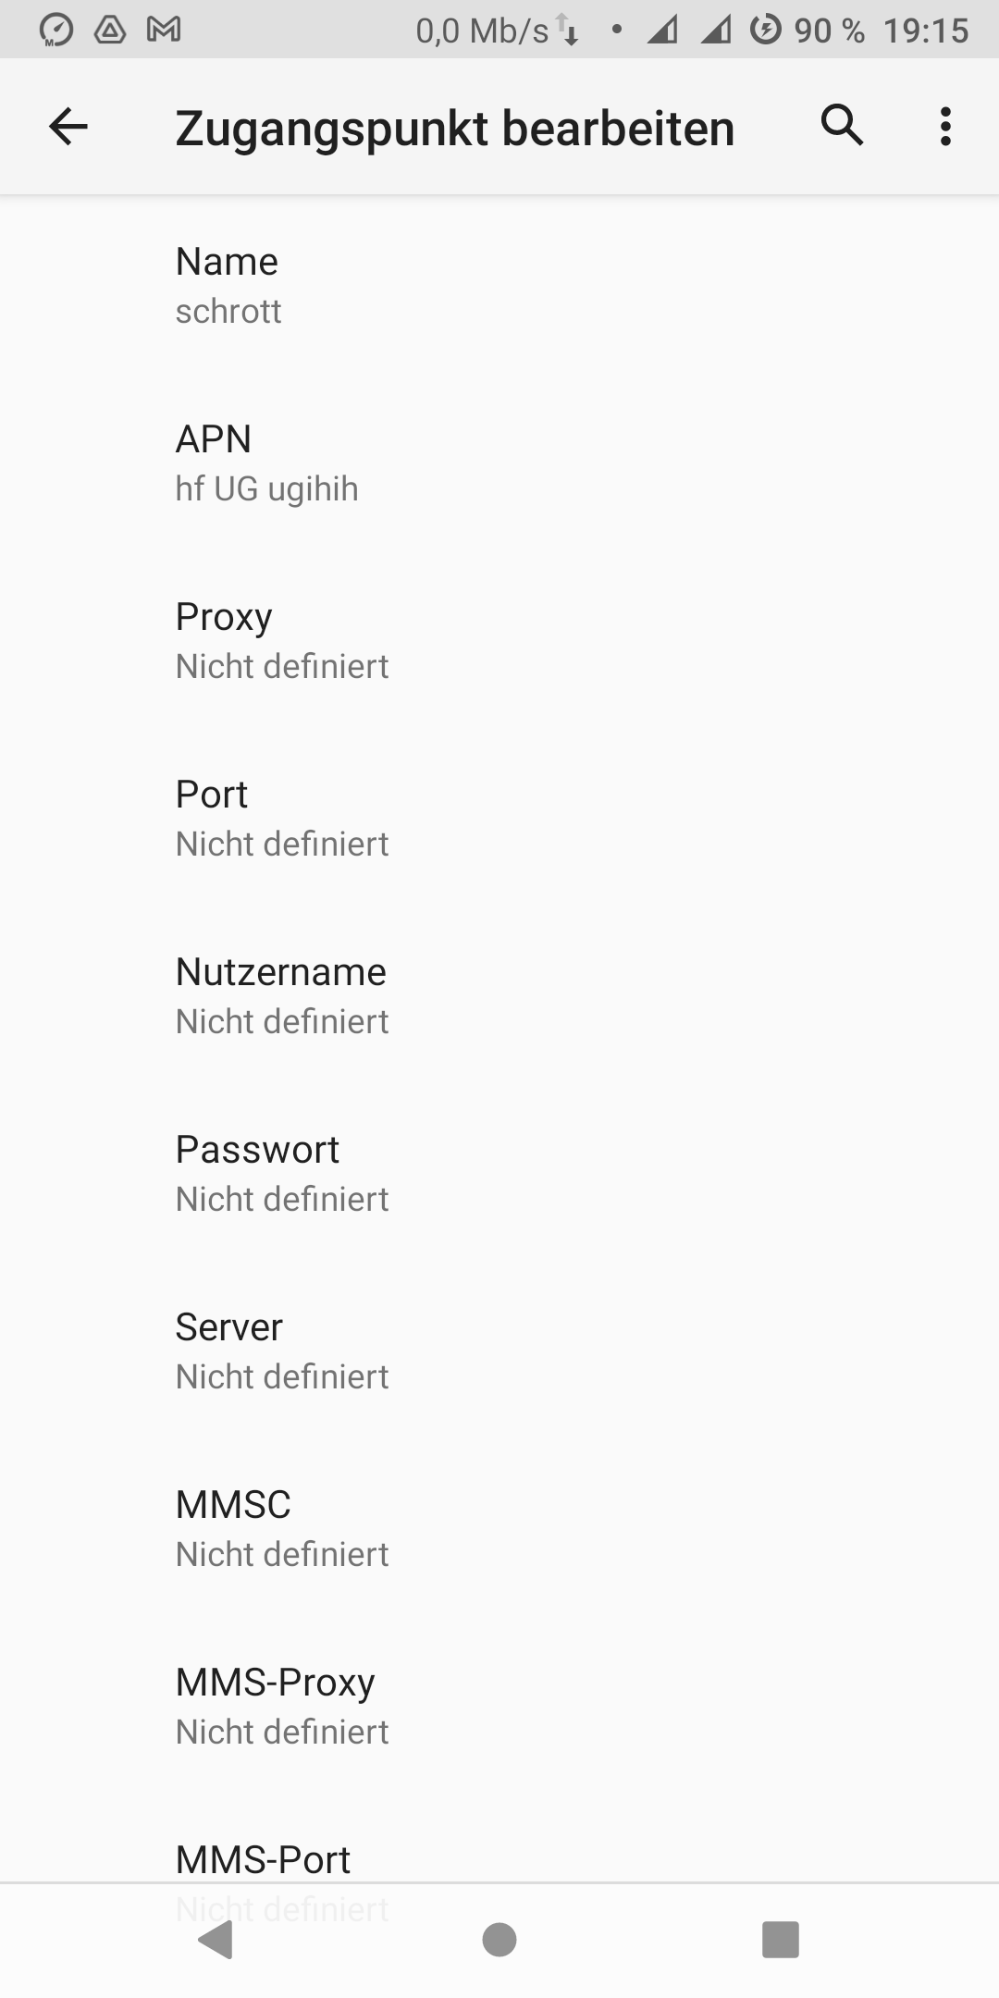Tap the Zugangspunkt bearbeiten title
999x1998 pixels.
pyautogui.click(x=455, y=128)
